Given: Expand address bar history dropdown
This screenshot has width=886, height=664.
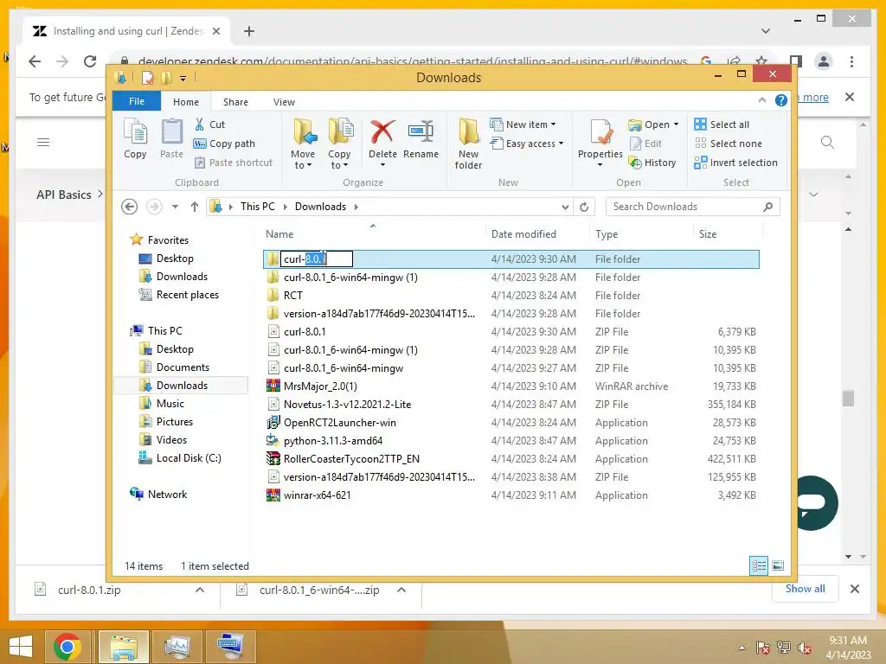Looking at the screenshot, I should [x=565, y=207].
